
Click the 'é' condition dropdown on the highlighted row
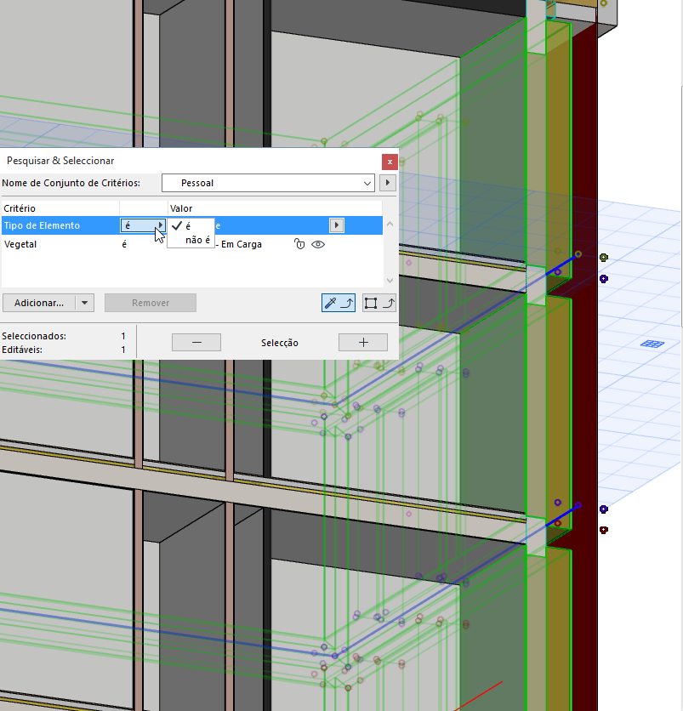[x=142, y=225]
